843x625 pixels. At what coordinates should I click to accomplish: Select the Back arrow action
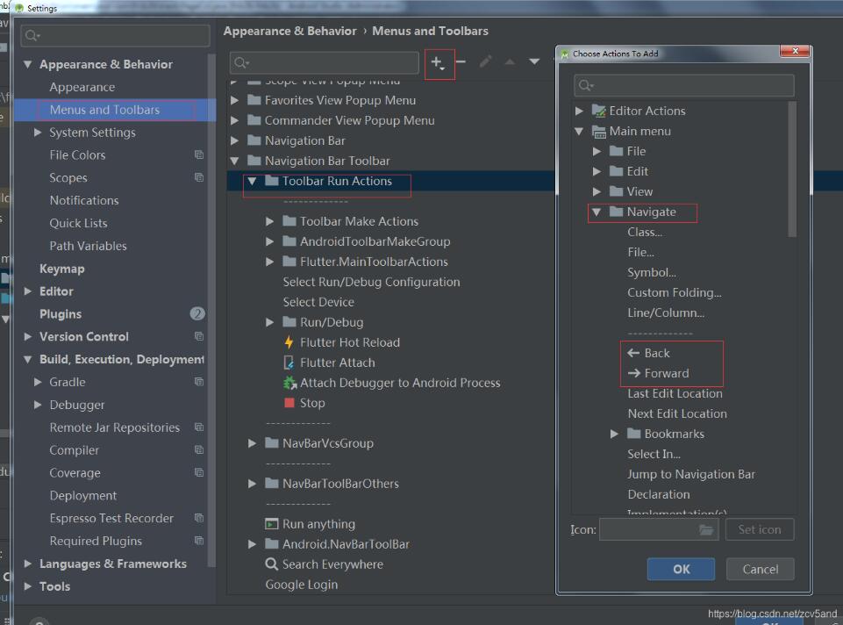click(x=656, y=353)
